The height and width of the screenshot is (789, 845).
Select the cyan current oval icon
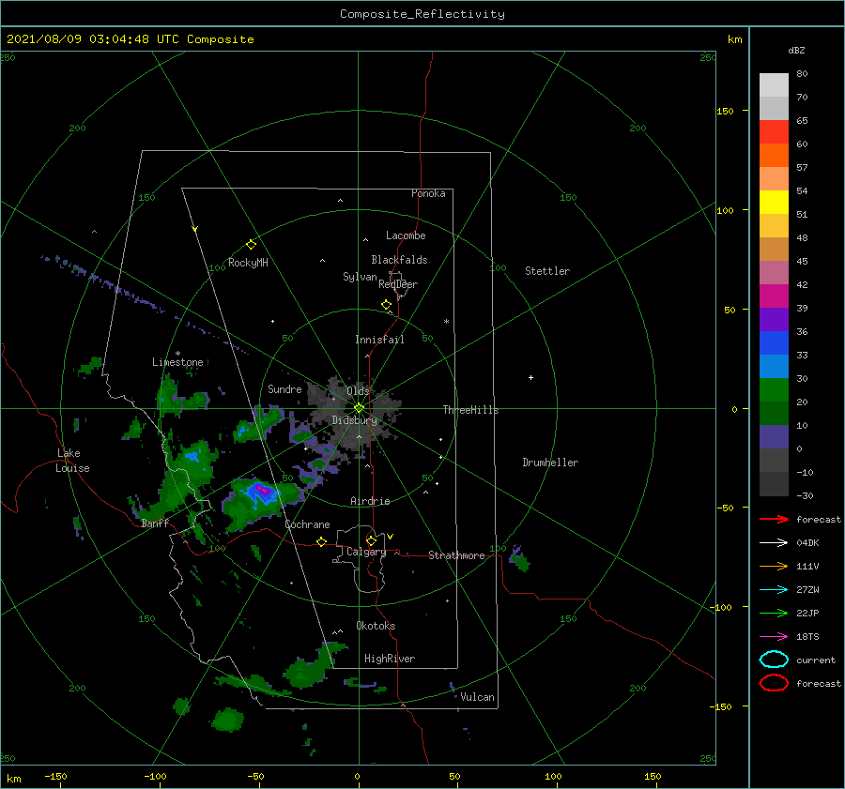774,660
